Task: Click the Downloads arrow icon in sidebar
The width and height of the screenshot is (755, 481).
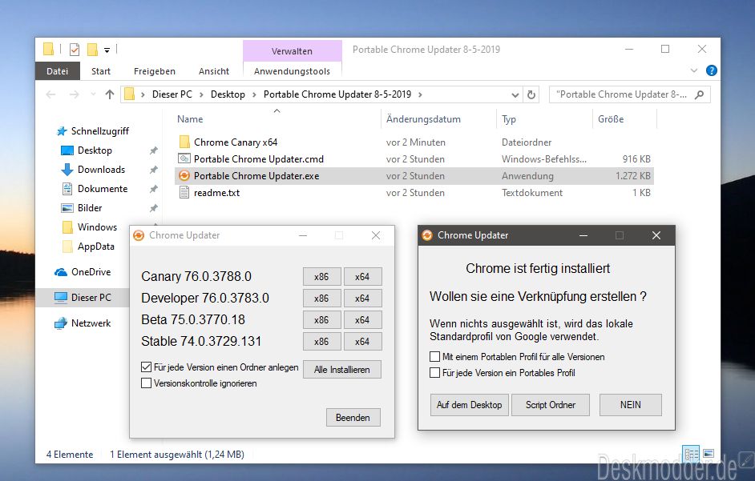Action: [67, 170]
